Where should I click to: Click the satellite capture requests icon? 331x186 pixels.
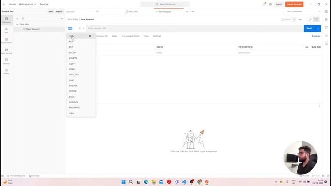(x=264, y=4)
